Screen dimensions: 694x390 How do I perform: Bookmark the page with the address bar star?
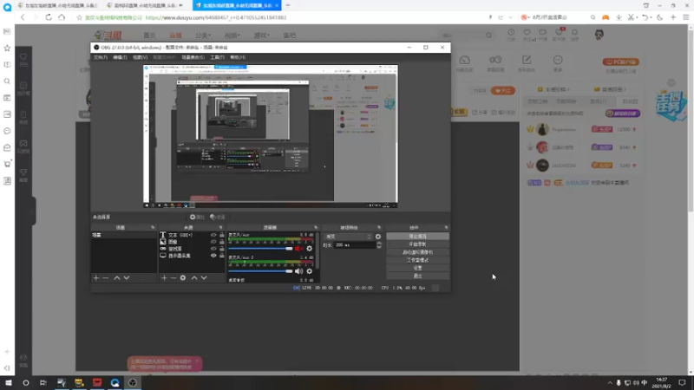click(x=79, y=17)
